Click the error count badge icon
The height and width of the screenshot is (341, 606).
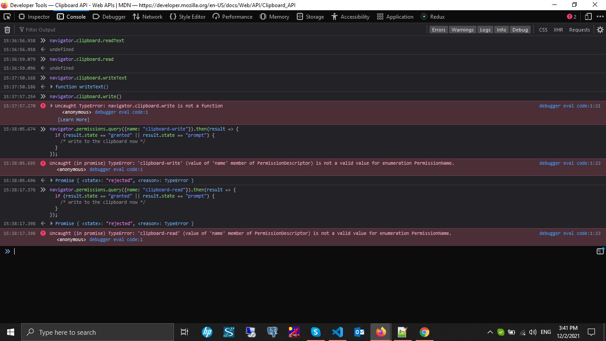pos(571,16)
